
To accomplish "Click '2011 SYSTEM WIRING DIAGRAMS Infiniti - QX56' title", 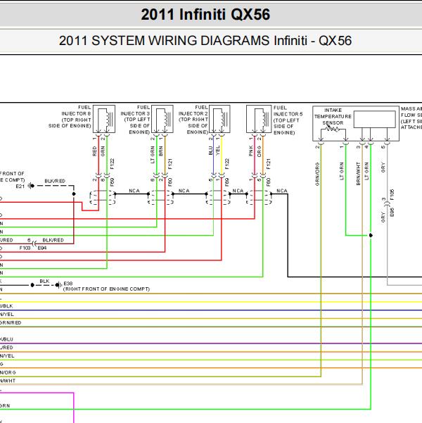I will pos(205,41).
